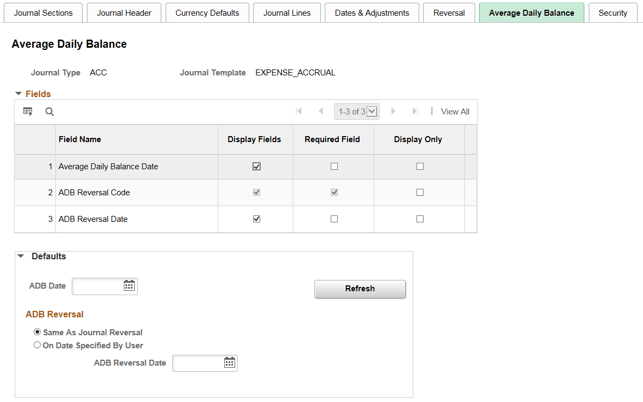Screen dimensions: 643x402
Task: Go to next row arrow
Action: point(393,111)
